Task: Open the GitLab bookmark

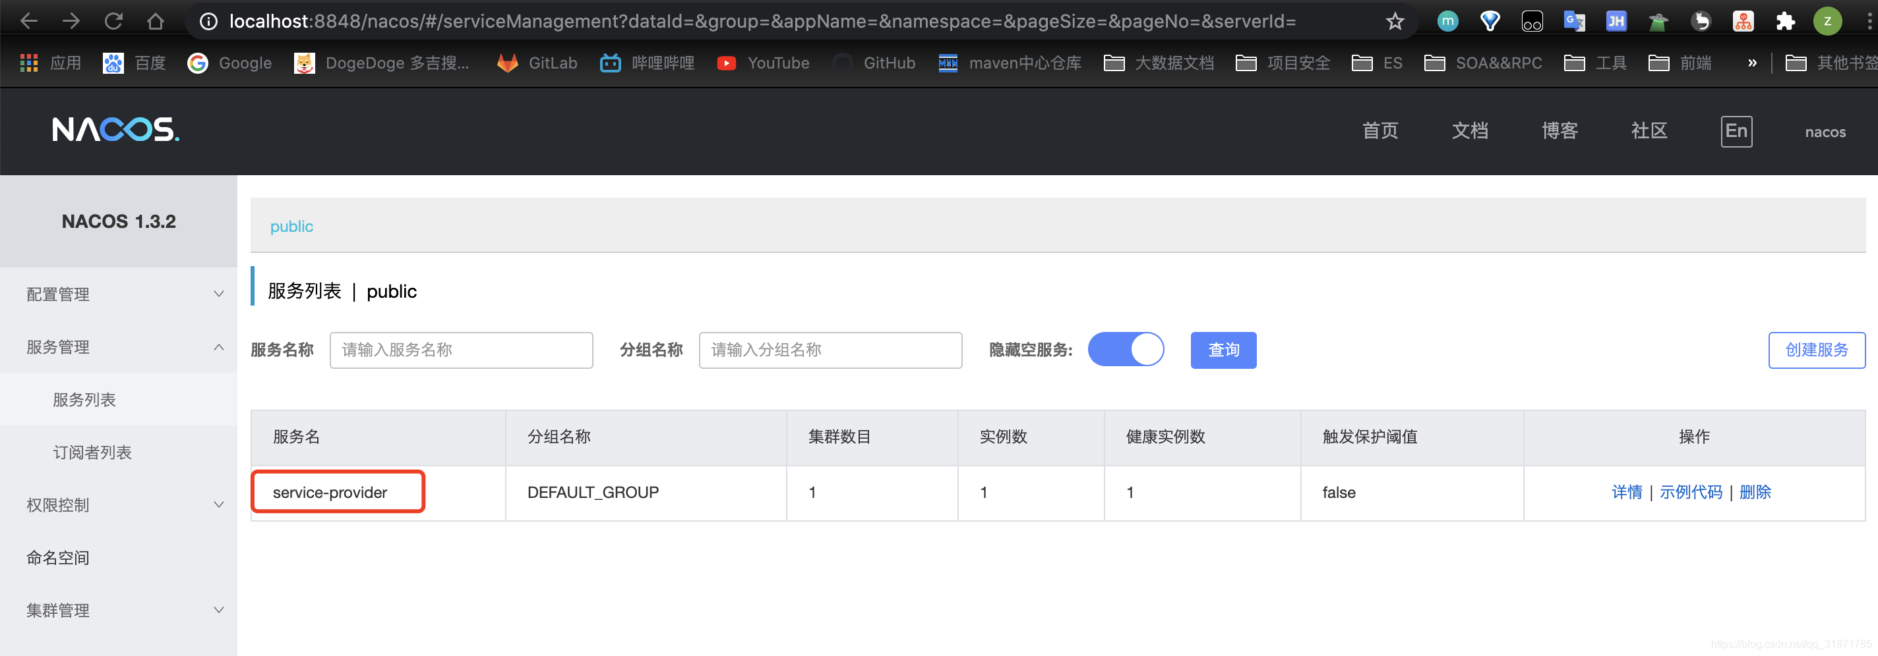Action: (x=537, y=63)
